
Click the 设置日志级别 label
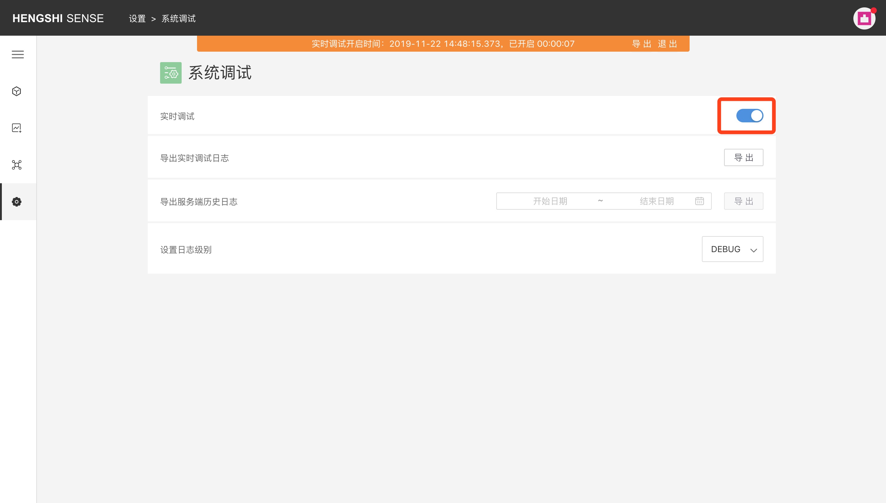pos(186,250)
